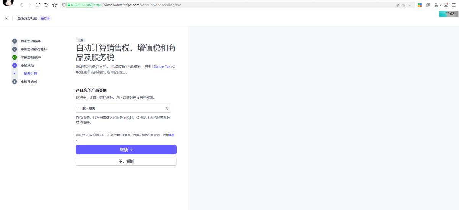Click the 17:02 timer overlay
Screen dimensions: 459x210
(x=449, y=14)
